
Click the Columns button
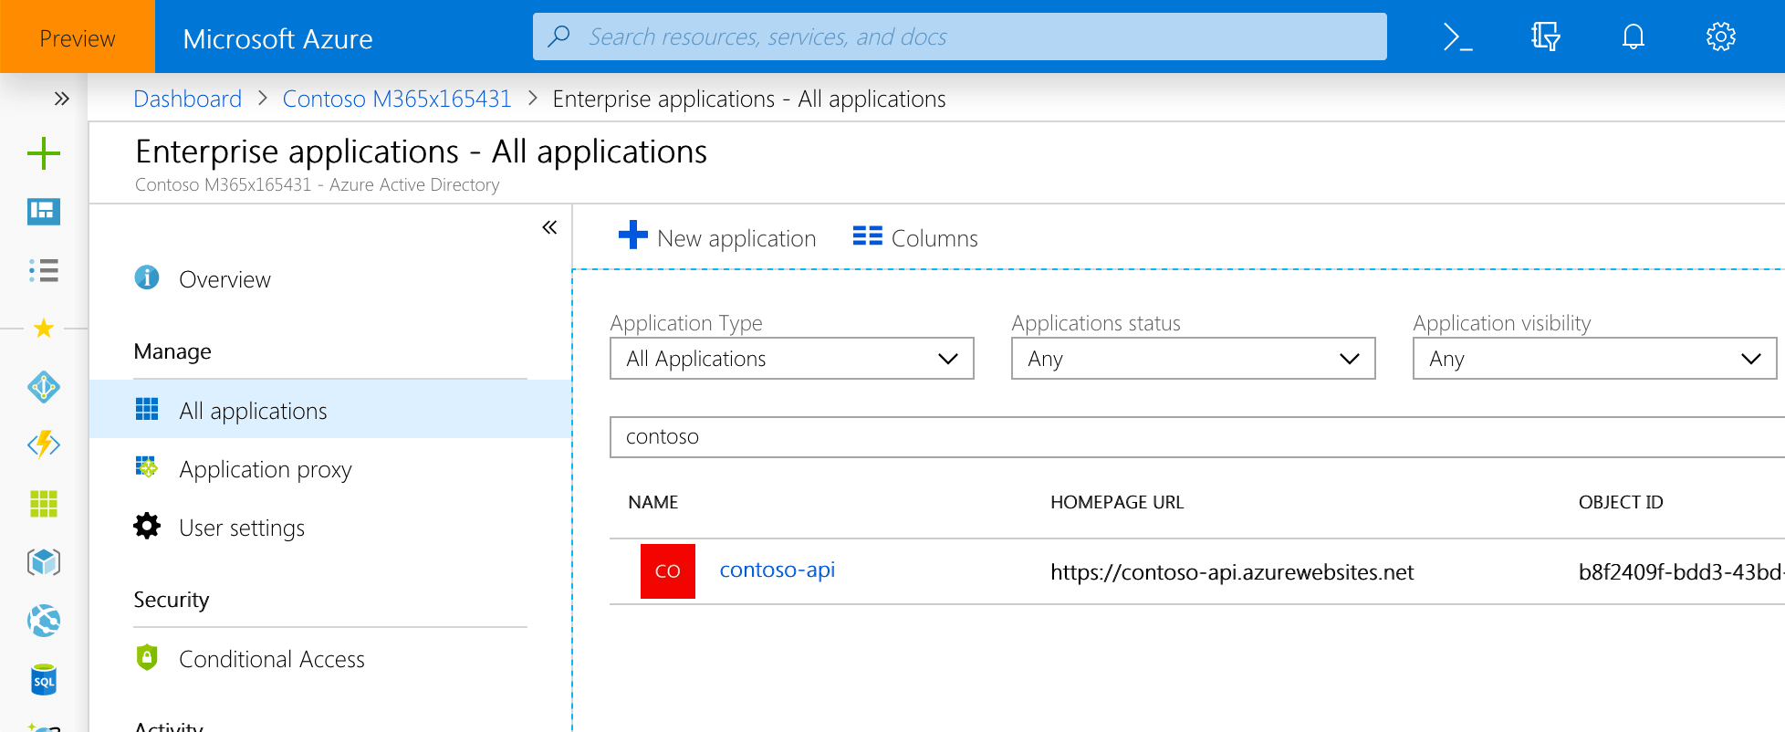(x=915, y=237)
